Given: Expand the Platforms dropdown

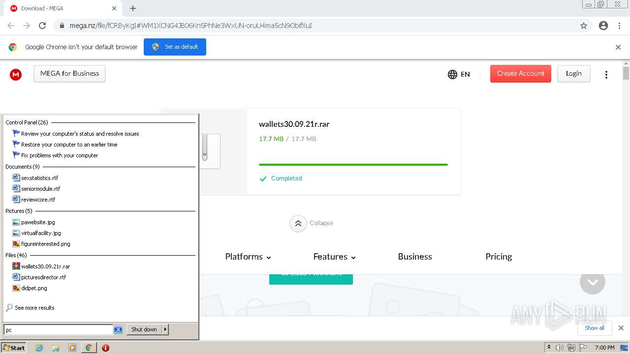Looking at the screenshot, I should coord(248,257).
